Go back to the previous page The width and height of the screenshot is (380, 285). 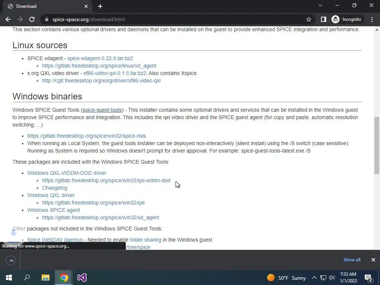[x=8, y=19]
